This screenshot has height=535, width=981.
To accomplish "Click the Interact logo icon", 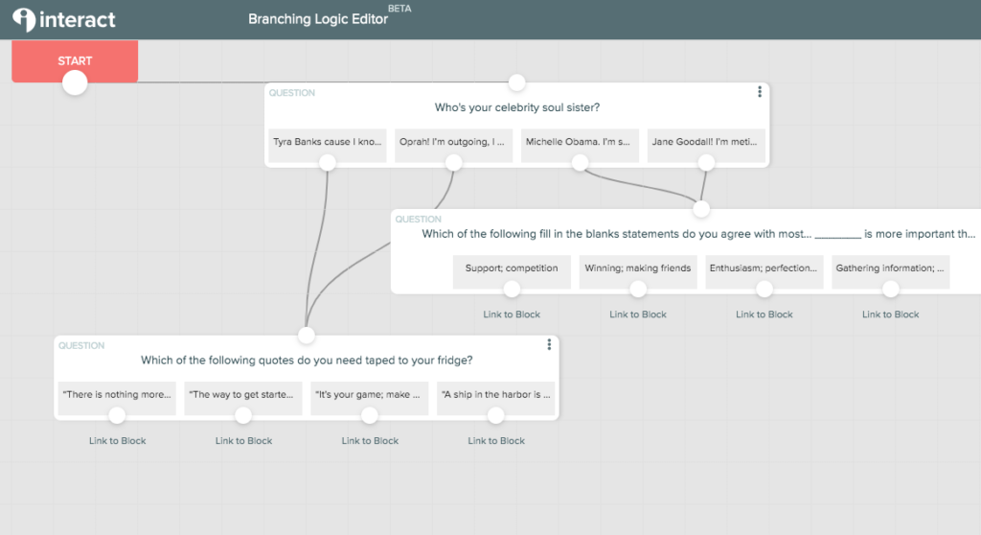I will click(x=24, y=19).
